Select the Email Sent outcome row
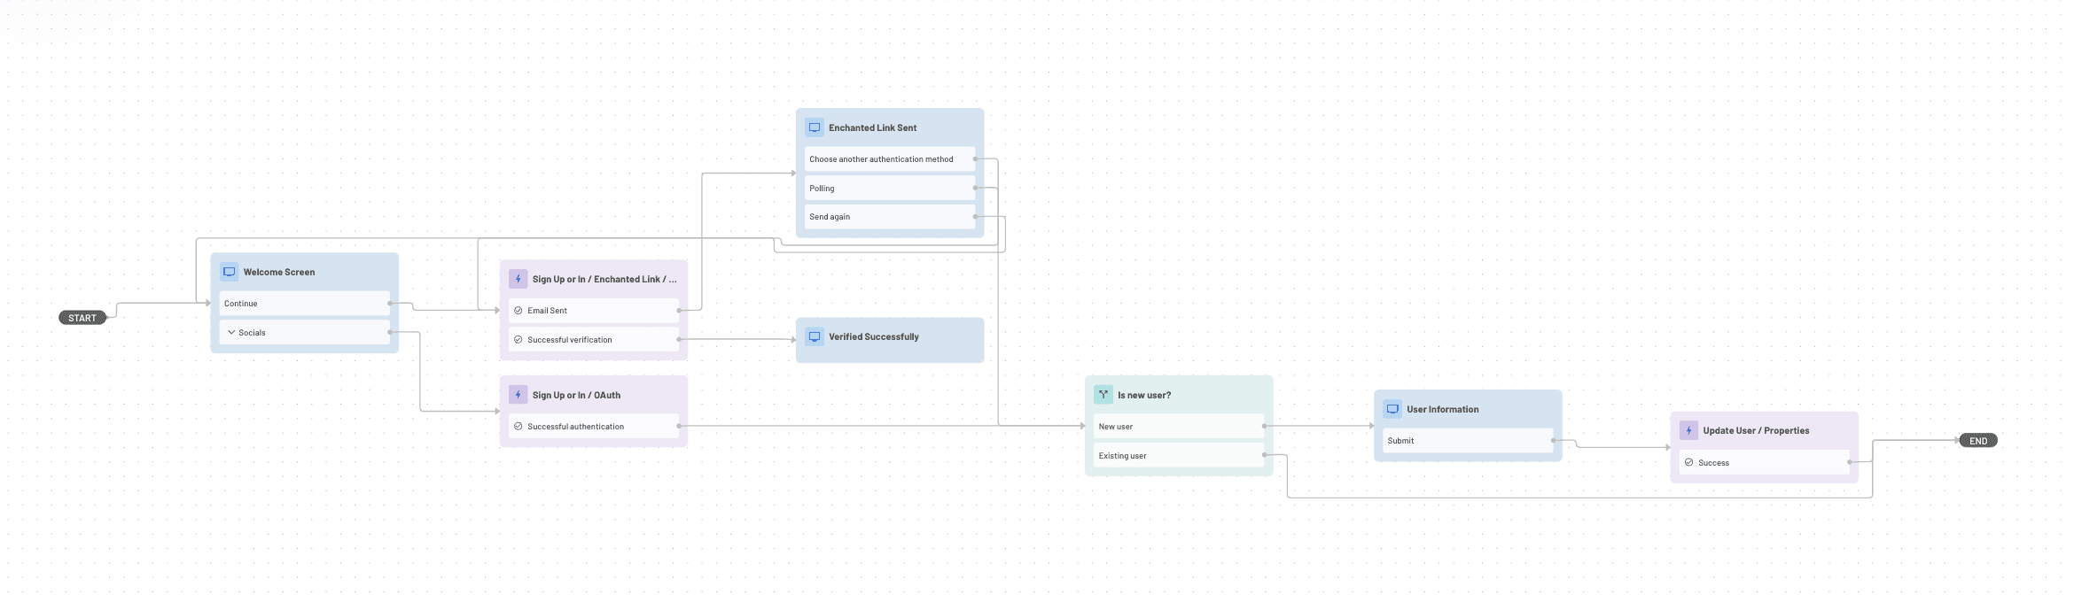This screenshot has height=602, width=2074. (593, 311)
